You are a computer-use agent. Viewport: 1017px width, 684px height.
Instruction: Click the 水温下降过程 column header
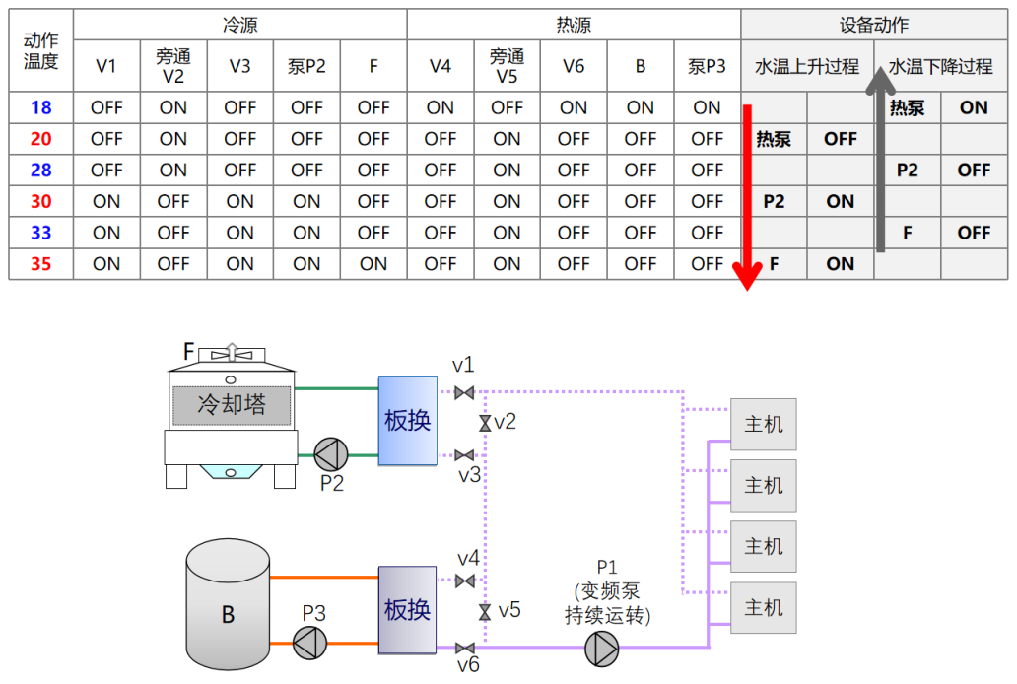940,67
